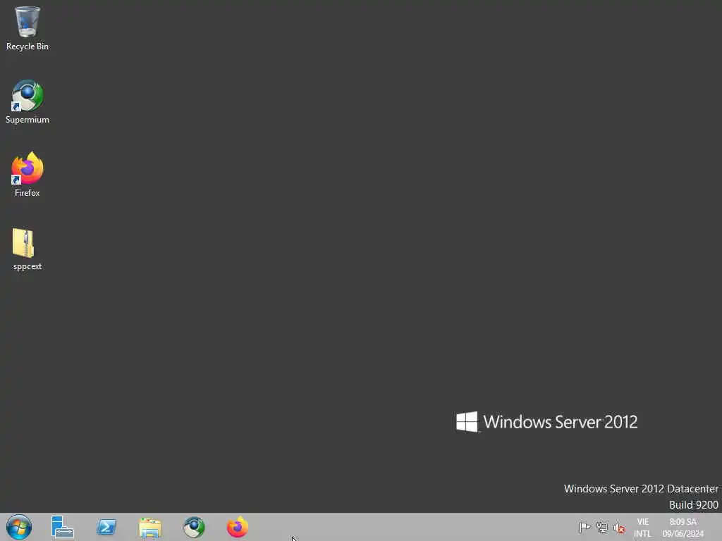Click the muted volume tray icon

pyautogui.click(x=619, y=528)
